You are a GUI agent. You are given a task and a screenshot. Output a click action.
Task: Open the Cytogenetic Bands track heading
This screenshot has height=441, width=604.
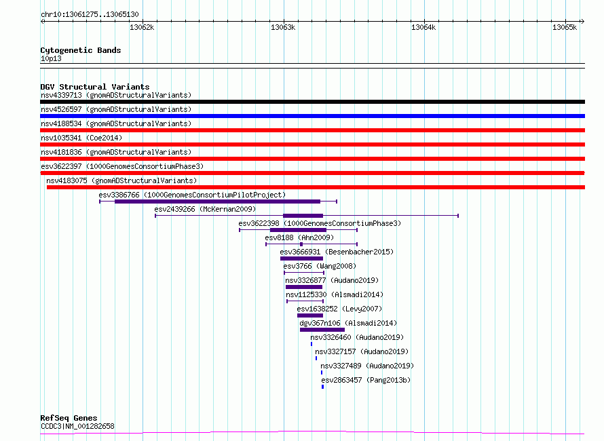click(81, 50)
